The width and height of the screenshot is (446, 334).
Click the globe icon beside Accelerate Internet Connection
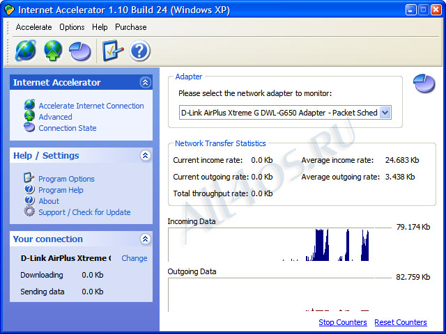click(29, 104)
